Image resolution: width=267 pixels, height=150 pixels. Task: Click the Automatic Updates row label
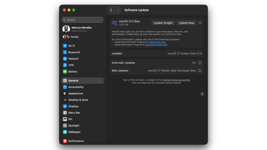coord(123,63)
